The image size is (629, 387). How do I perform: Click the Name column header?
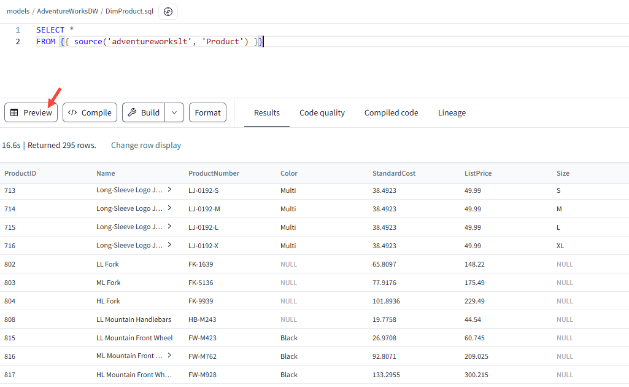pyautogui.click(x=106, y=173)
